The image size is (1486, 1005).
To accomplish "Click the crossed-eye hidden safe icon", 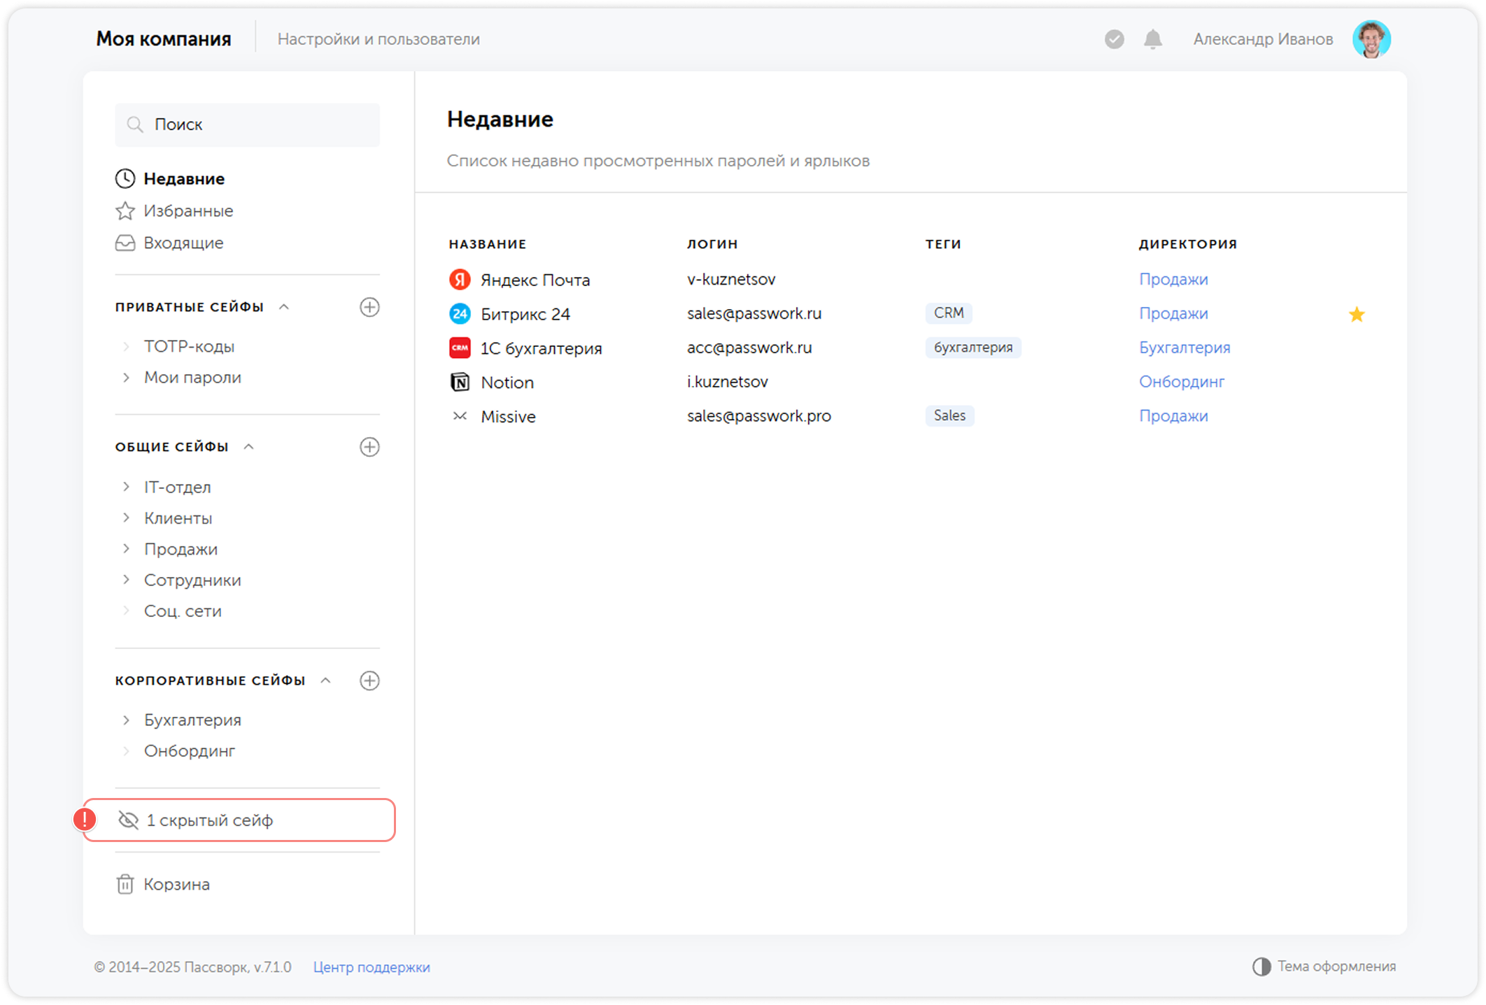I will click(x=128, y=820).
